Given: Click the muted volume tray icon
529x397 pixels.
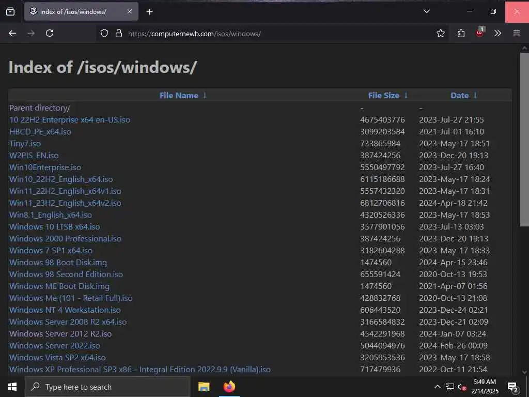Looking at the screenshot, I should coord(462,387).
